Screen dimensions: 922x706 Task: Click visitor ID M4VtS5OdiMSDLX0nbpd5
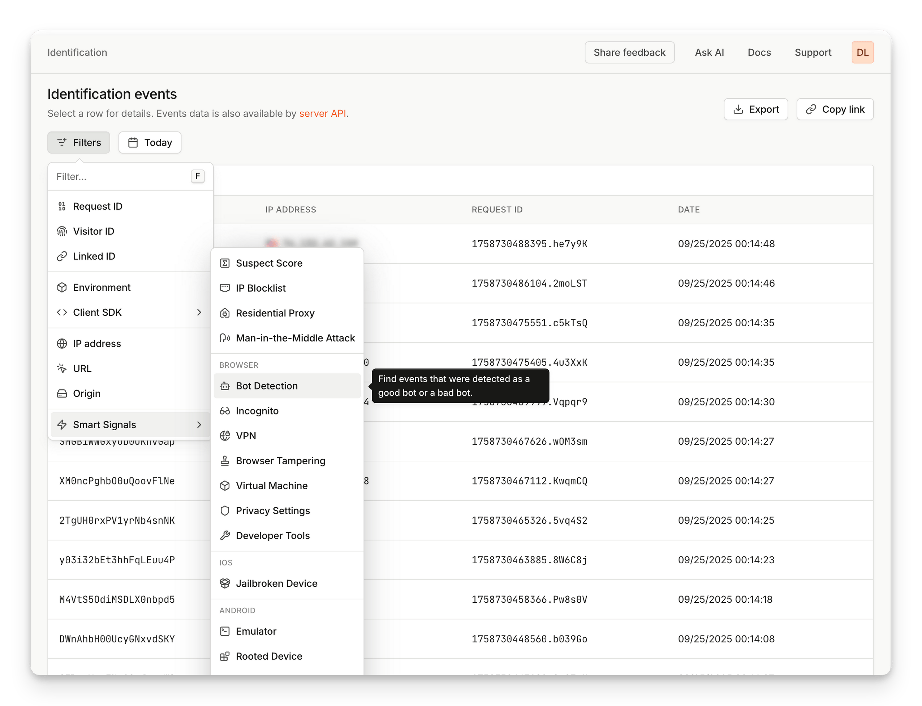point(117,600)
